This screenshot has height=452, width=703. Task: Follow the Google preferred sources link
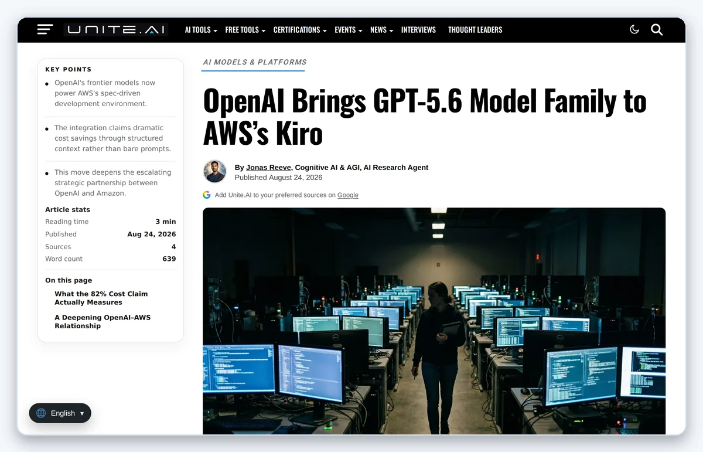tap(348, 195)
